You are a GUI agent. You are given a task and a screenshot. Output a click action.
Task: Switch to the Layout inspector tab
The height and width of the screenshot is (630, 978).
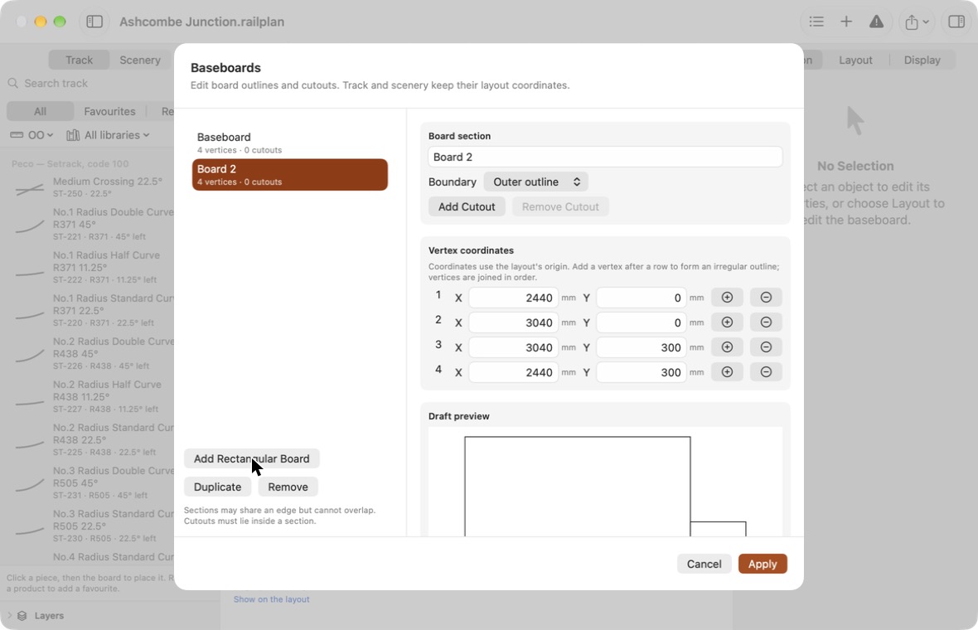point(855,60)
